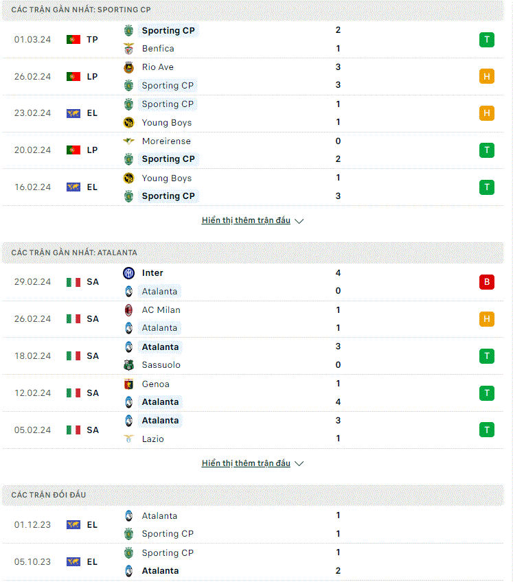The width and height of the screenshot is (513, 582).
Task: Click the Portugal flag on 01.03.24 match
Action: [x=73, y=39]
